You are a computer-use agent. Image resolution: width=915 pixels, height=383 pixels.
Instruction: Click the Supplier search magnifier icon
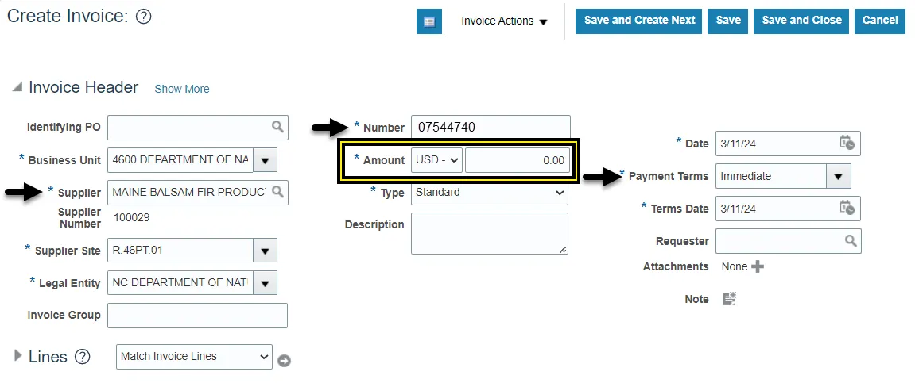pos(277,192)
